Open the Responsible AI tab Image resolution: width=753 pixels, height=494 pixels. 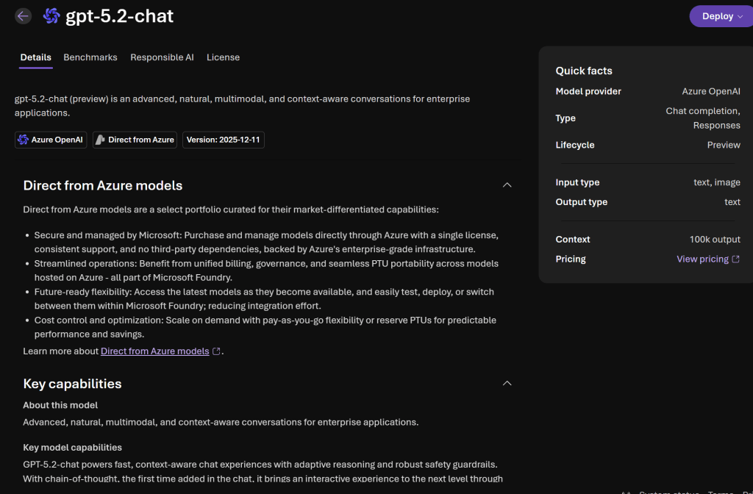pyautogui.click(x=162, y=57)
